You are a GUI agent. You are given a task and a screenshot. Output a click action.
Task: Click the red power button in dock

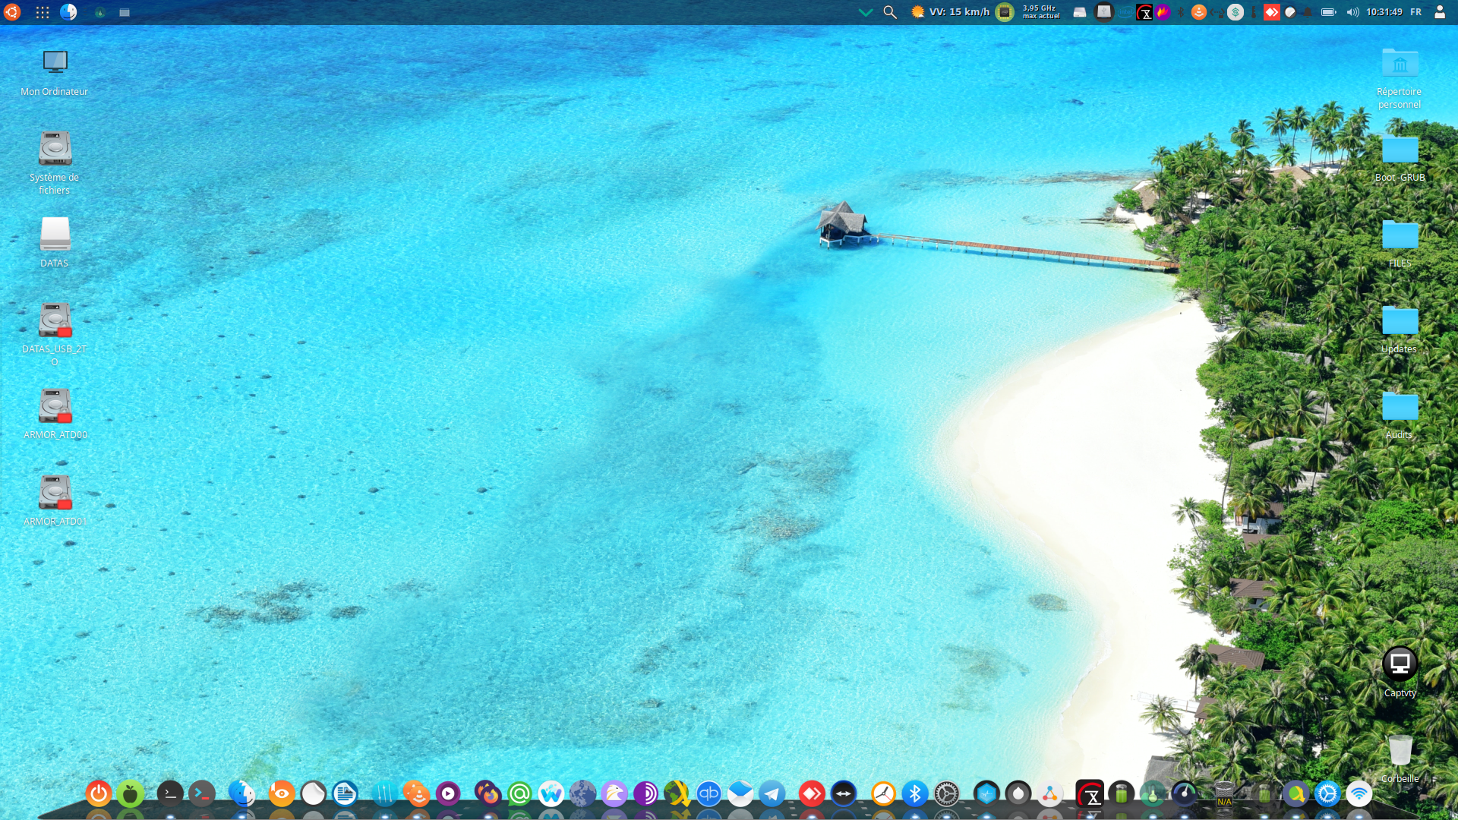(98, 794)
